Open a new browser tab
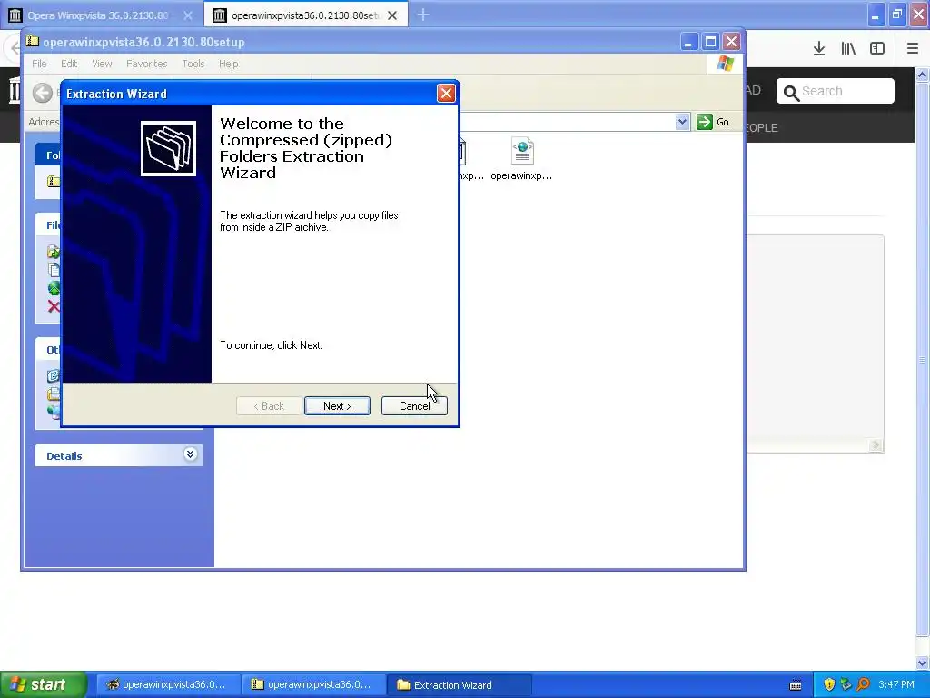Screen dimensions: 930x698 point(423,15)
